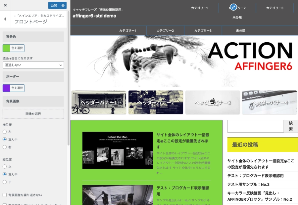Open カテゴリー3 in the lower navigation bar
This screenshot has height=205, width=298.
click(x=203, y=30)
